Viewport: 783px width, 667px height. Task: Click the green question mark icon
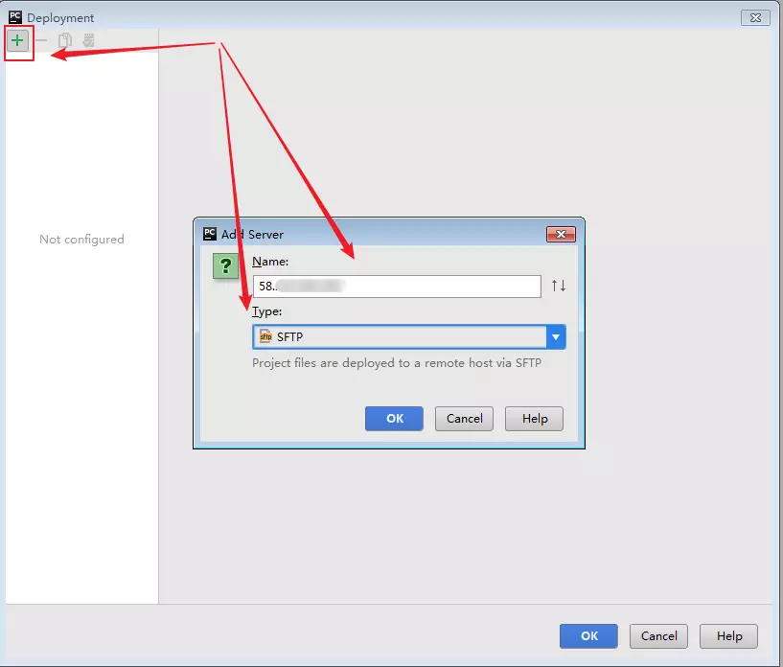point(225,265)
